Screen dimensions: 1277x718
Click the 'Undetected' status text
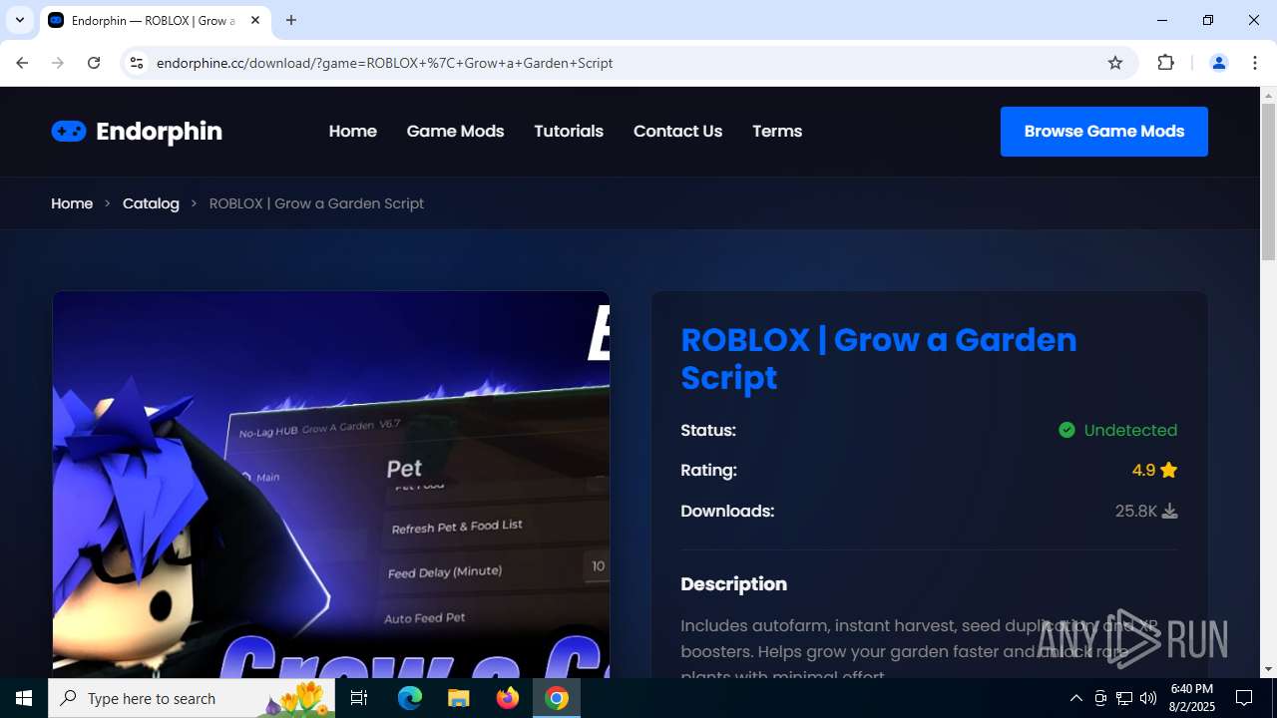coord(1130,430)
